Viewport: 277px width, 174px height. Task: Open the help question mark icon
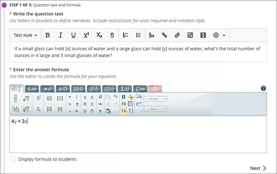[263, 89]
